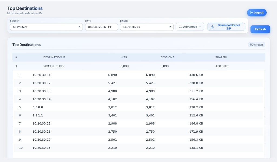Click traffic value 171.9 KB

(196, 132)
